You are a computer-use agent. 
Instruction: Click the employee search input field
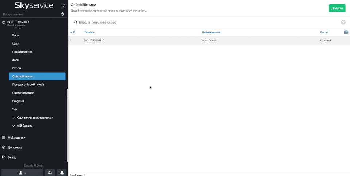pos(208,22)
